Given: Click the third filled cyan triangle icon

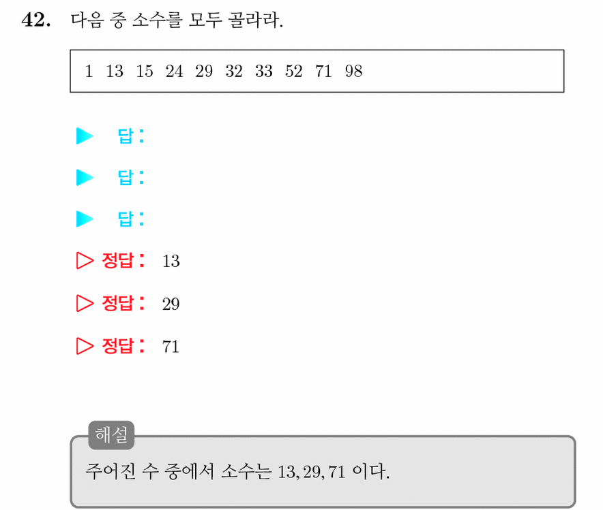Looking at the screenshot, I should pyautogui.click(x=85, y=219).
